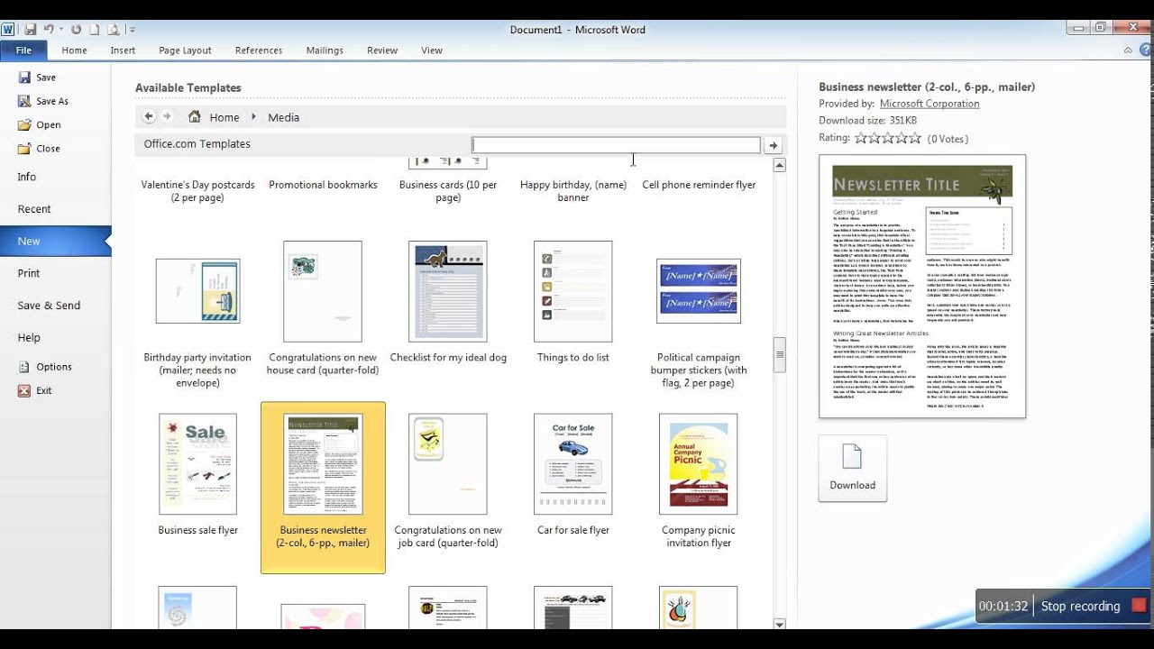Click the newsletter preview image

tap(922, 287)
